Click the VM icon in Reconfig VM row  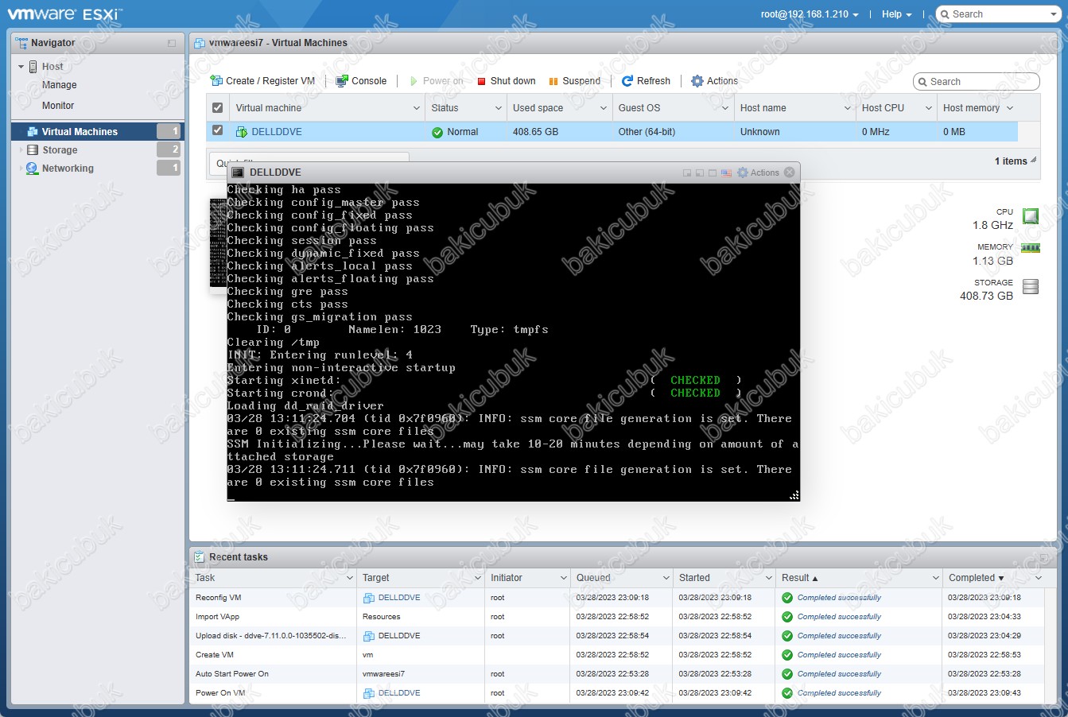[369, 598]
